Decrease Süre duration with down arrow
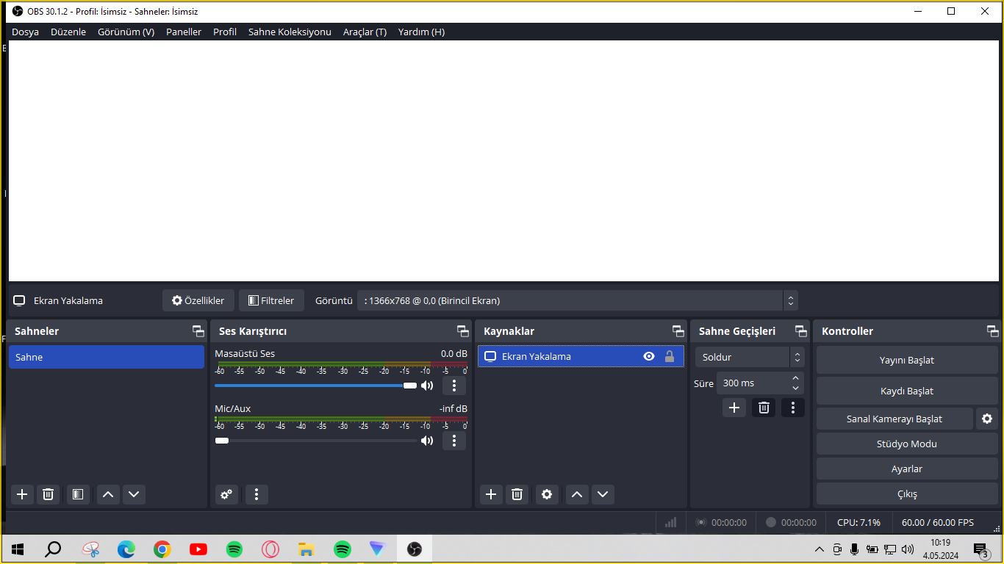The width and height of the screenshot is (1004, 564). coord(795,388)
